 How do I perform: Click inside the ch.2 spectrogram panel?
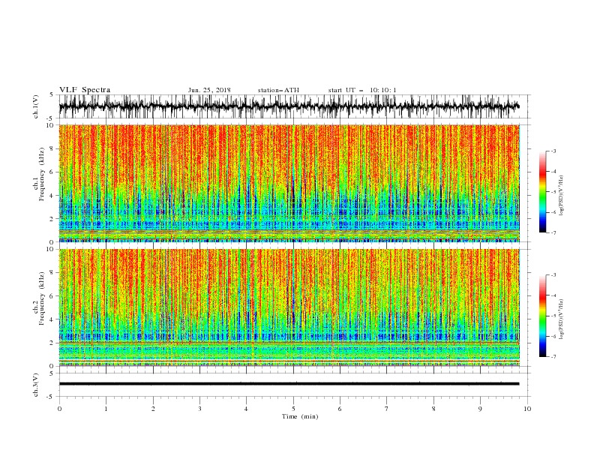289,307
